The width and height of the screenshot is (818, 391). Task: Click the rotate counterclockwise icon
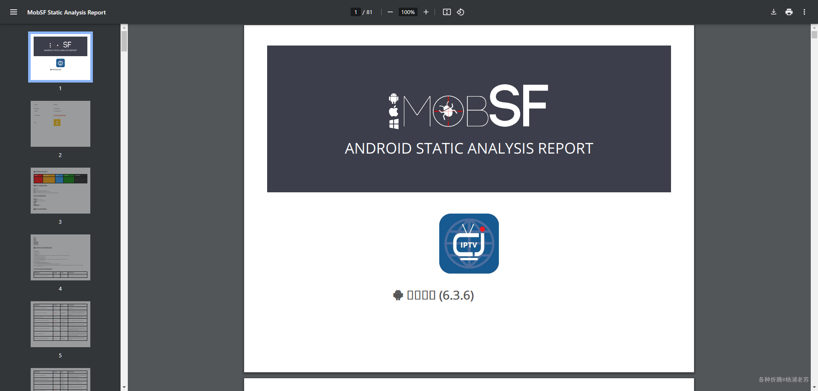[x=461, y=12]
